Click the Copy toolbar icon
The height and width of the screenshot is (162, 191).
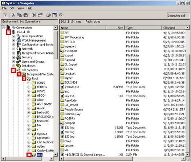(x=19, y=15)
